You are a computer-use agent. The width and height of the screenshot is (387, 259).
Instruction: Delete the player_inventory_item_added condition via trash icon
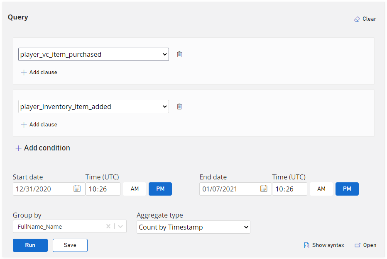pyautogui.click(x=179, y=107)
